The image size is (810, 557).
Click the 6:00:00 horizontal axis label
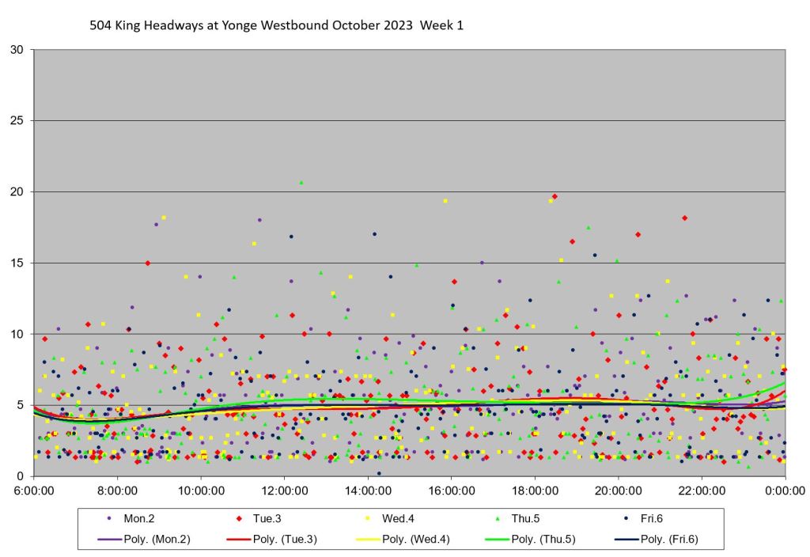(34, 491)
